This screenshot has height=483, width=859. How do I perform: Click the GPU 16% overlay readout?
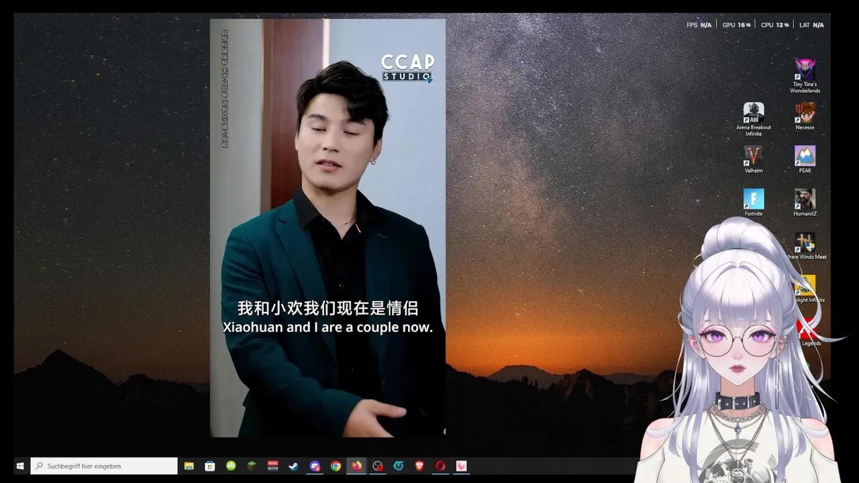736,25
